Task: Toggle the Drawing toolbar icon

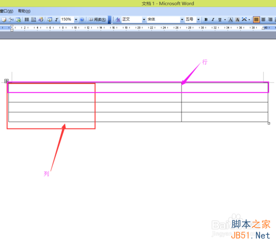Action: tap(41, 19)
